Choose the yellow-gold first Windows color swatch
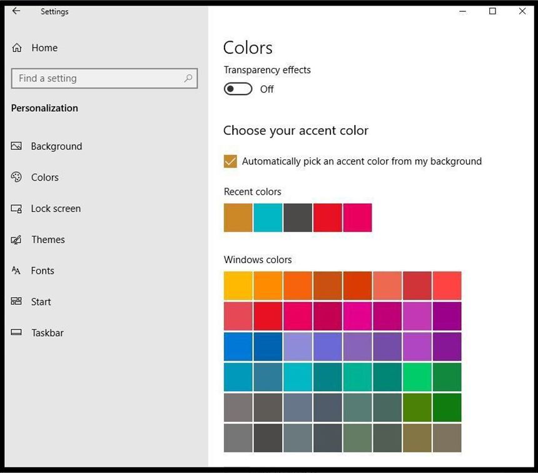Screen dimensions: 538x473 click(x=238, y=286)
